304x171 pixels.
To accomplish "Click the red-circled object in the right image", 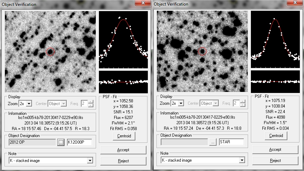I will click(x=202, y=51).
